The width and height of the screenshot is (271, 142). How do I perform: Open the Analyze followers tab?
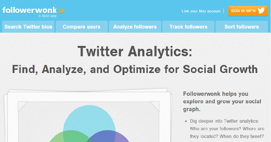click(x=135, y=27)
